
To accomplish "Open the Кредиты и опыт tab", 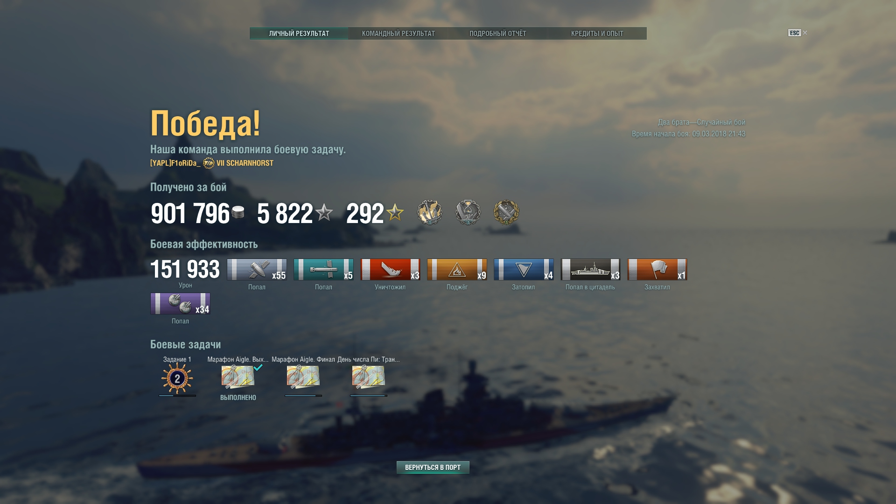I will (x=597, y=33).
